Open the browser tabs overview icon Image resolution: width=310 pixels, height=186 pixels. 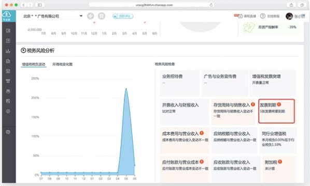302,5
